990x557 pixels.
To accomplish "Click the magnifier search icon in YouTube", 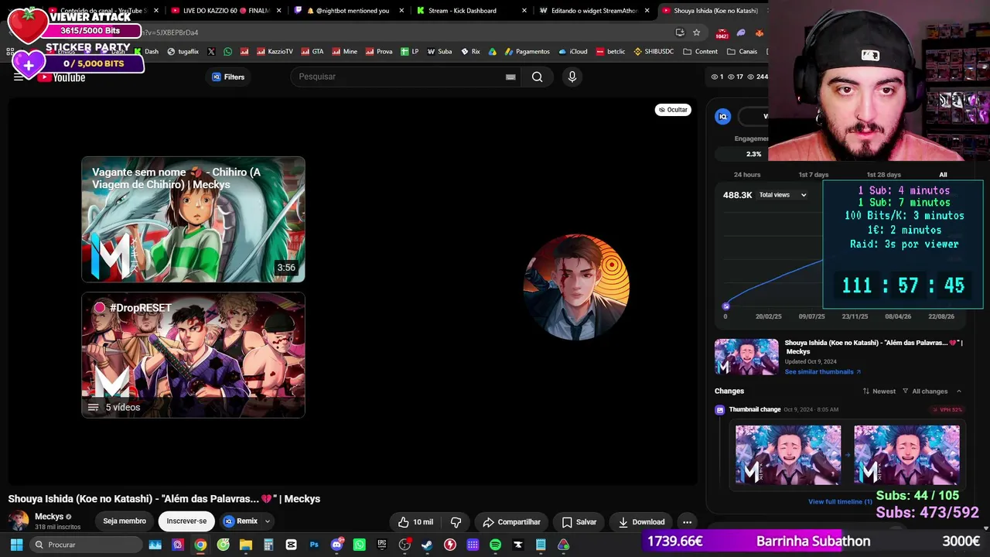I will pyautogui.click(x=537, y=77).
